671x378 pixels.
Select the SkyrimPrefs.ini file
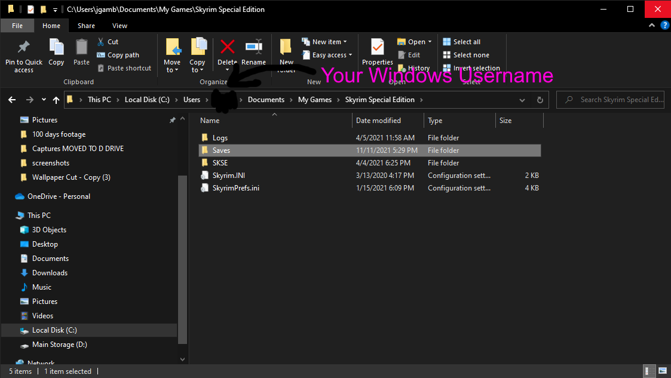coord(370,188)
